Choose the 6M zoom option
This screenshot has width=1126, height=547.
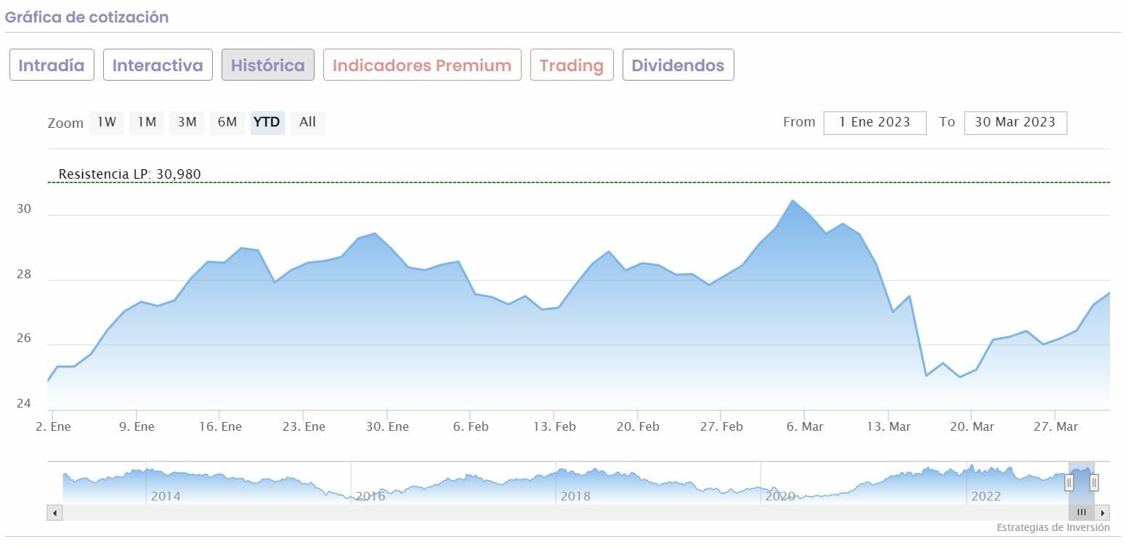227,122
